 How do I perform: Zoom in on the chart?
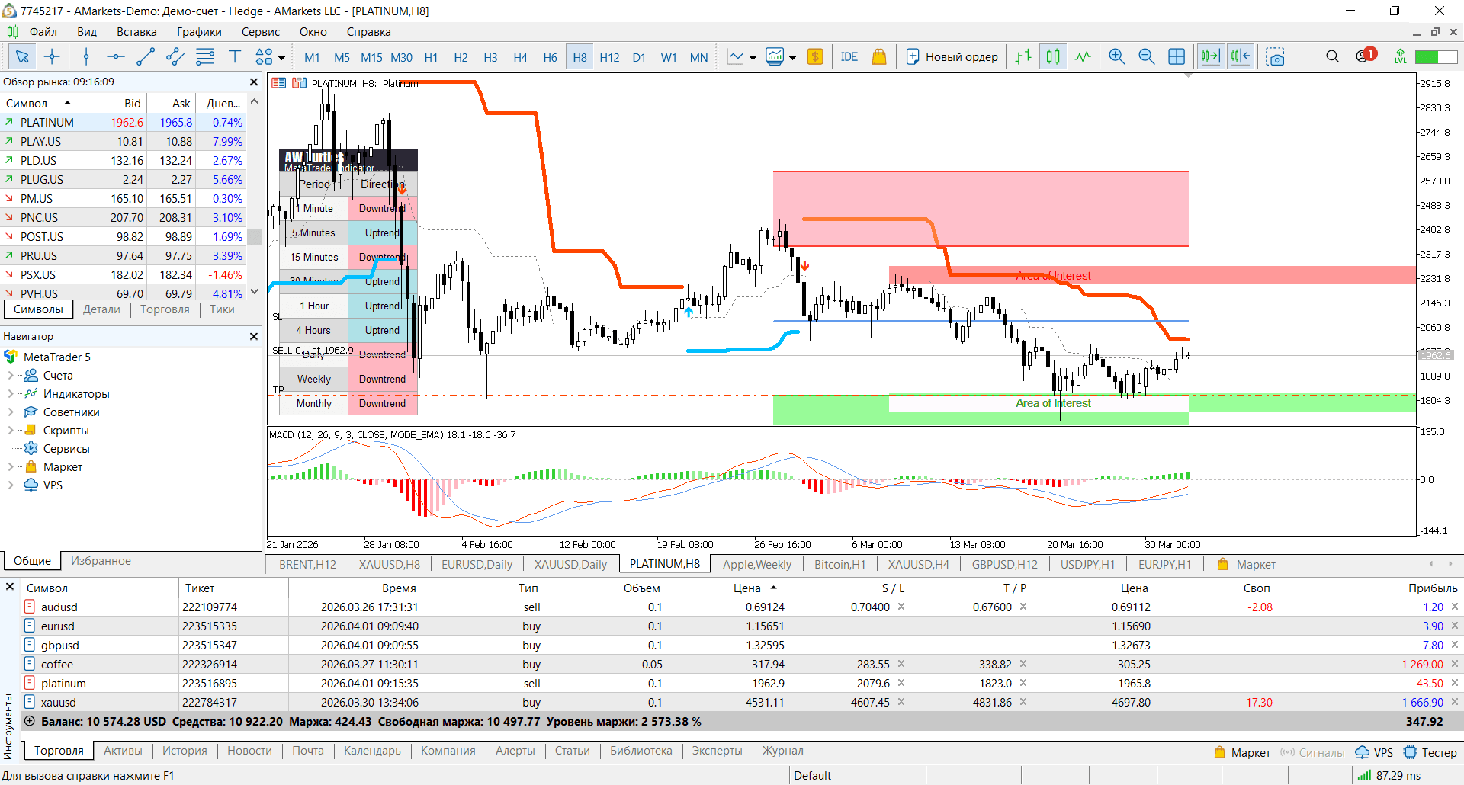pyautogui.click(x=1117, y=57)
